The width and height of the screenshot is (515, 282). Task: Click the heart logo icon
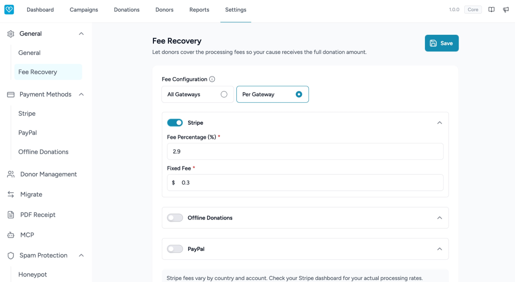pyautogui.click(x=9, y=10)
